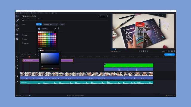Open the More tools wrench icon
Viewport: 191px width, 107px height.
17,39
